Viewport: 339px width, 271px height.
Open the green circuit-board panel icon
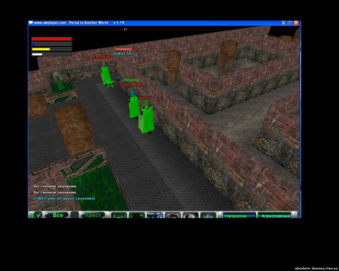pyautogui.click(x=118, y=215)
